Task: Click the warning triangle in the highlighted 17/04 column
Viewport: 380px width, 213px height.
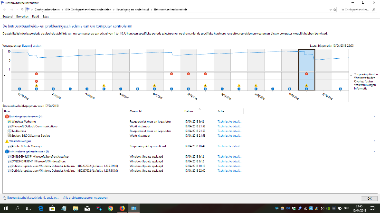Action: tap(306, 85)
